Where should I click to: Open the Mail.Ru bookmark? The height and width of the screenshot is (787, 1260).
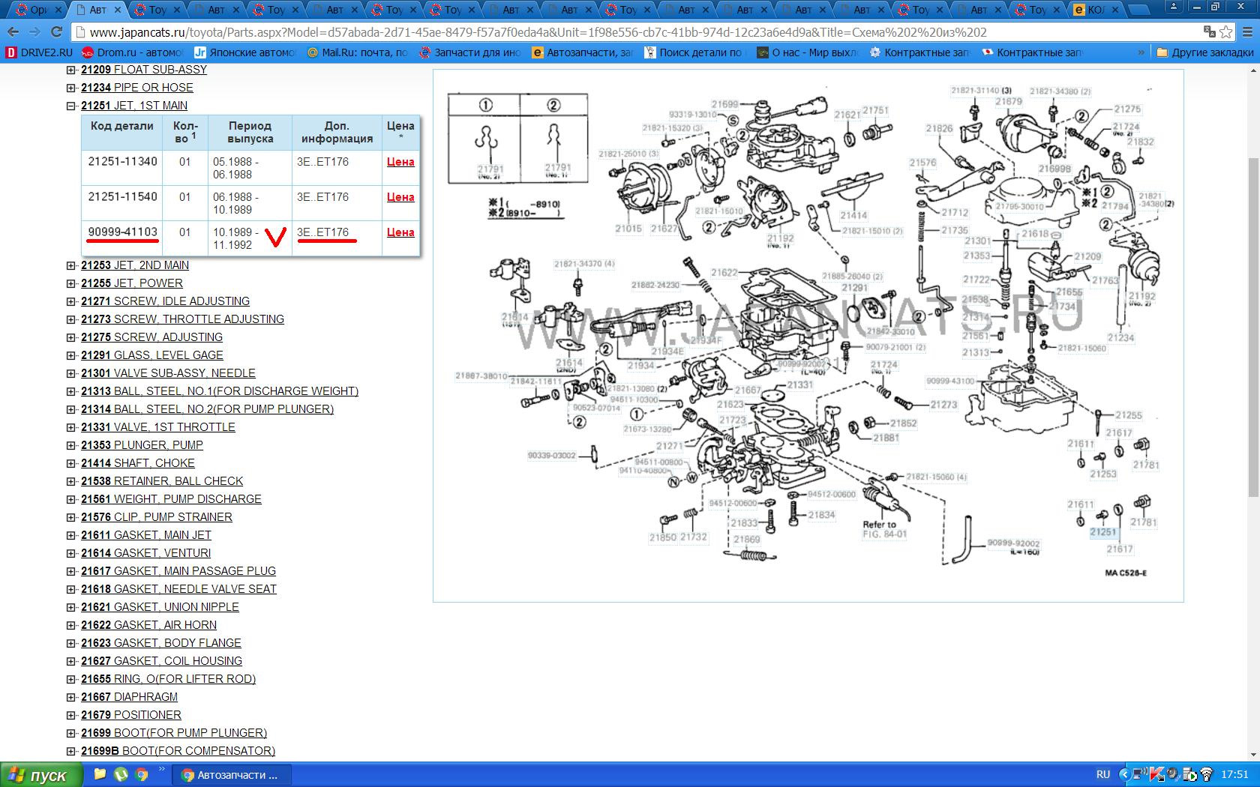coord(357,52)
